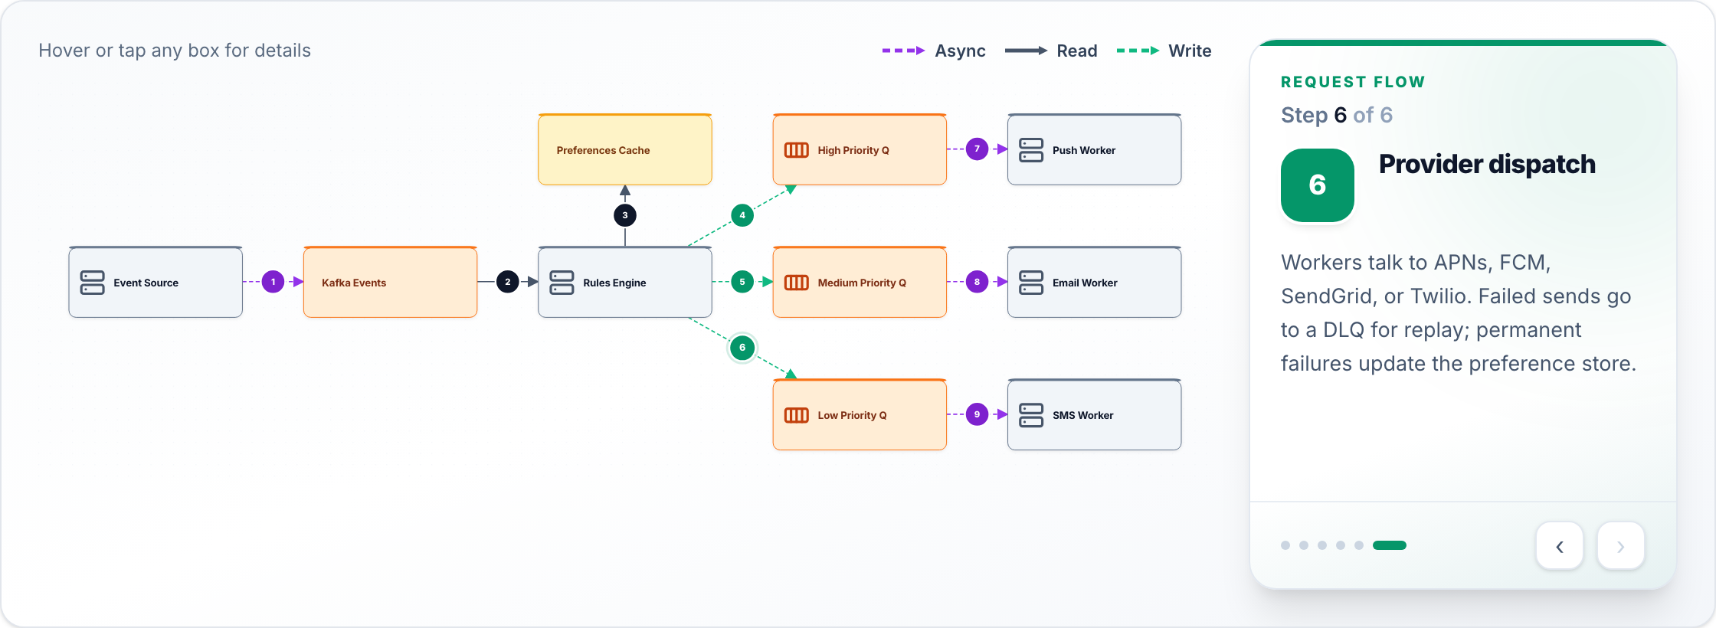Click the Rules Engine server icon
The image size is (1716, 628).
(x=562, y=283)
